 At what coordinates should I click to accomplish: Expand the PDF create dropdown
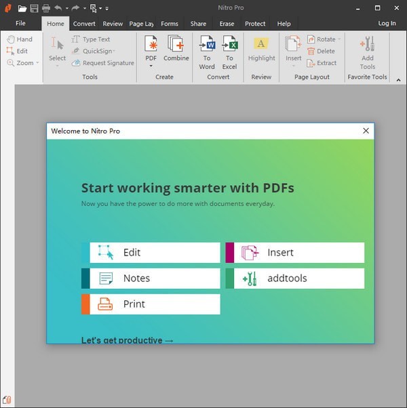[151, 66]
